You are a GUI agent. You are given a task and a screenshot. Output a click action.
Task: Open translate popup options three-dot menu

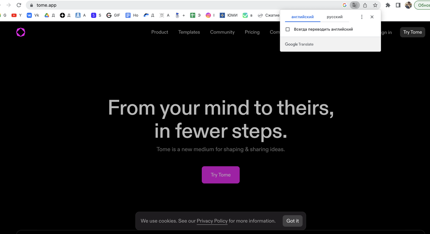click(362, 17)
